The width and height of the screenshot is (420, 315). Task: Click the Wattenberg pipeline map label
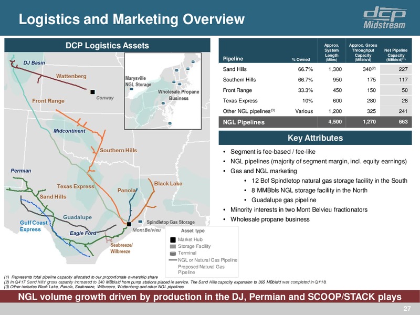(71, 76)
